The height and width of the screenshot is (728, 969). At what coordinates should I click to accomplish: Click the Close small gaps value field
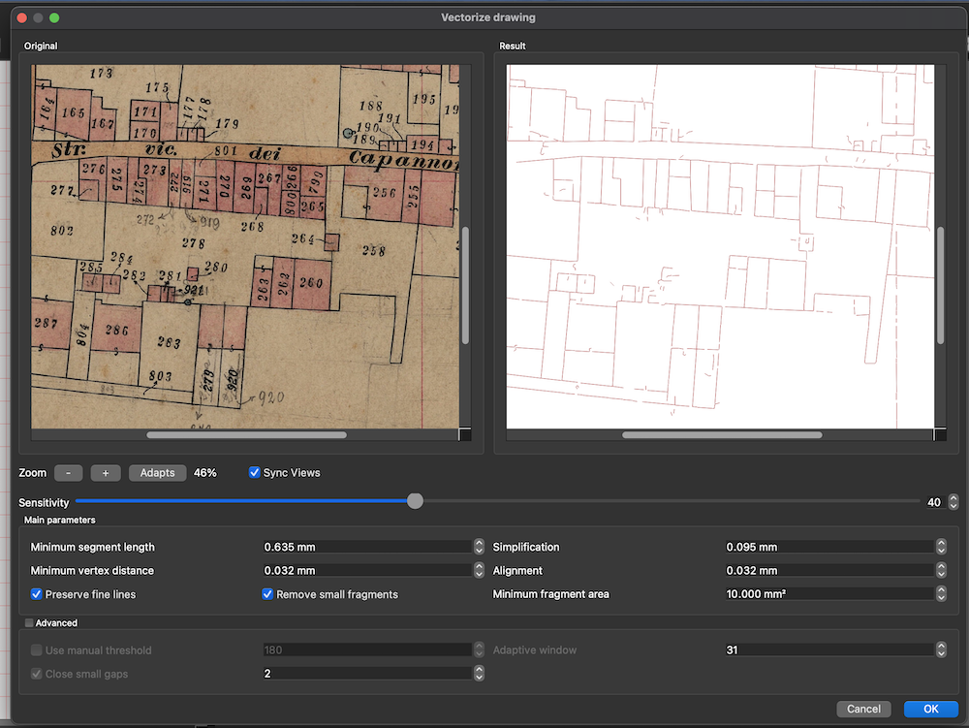coord(367,674)
